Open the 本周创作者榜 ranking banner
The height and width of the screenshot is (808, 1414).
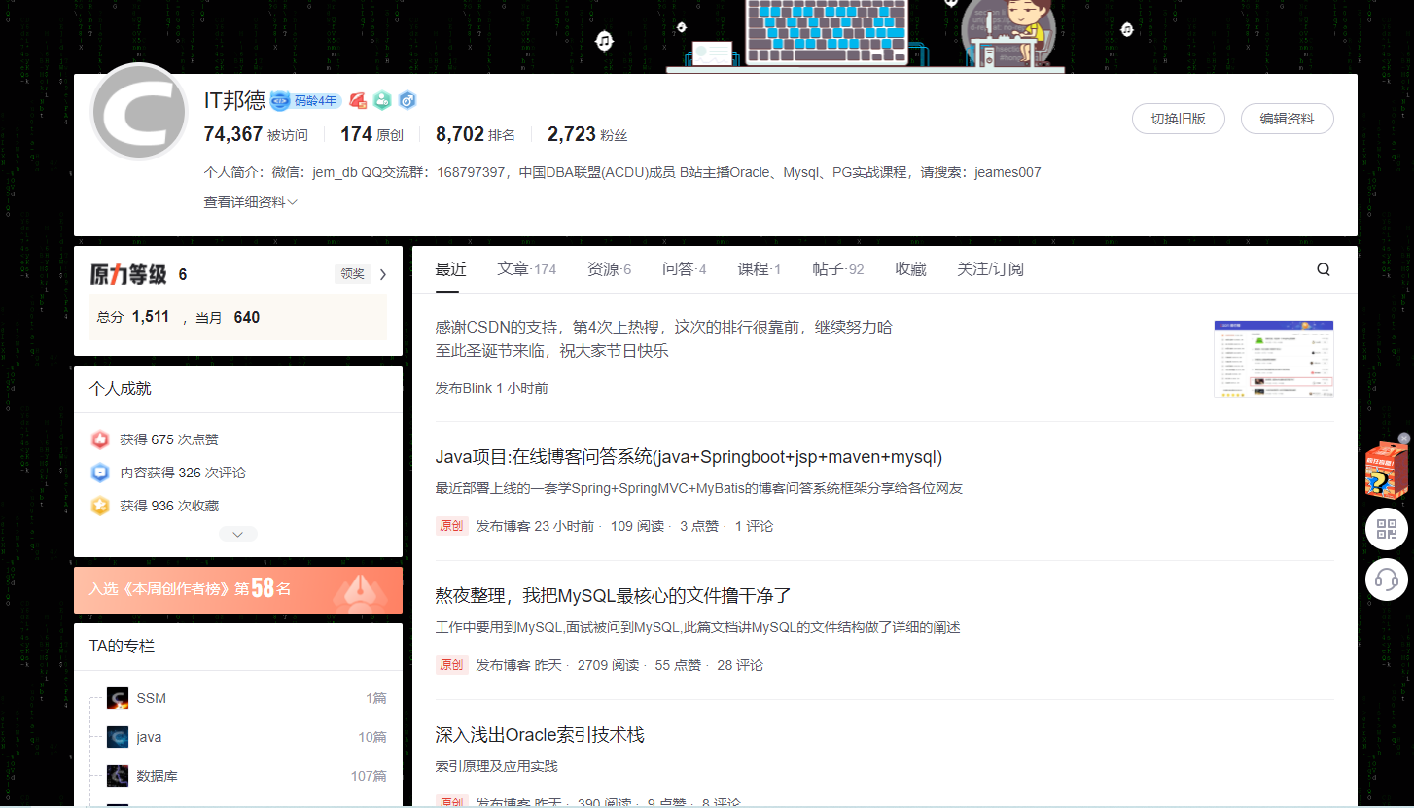point(238,590)
